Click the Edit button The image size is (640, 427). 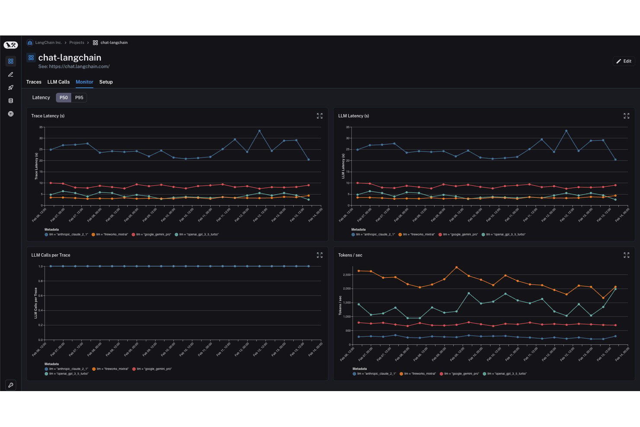pyautogui.click(x=624, y=61)
